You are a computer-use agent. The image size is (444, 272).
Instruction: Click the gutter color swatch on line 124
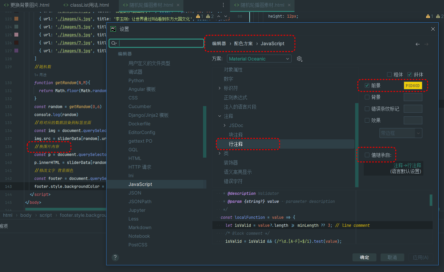(x=16, y=27)
